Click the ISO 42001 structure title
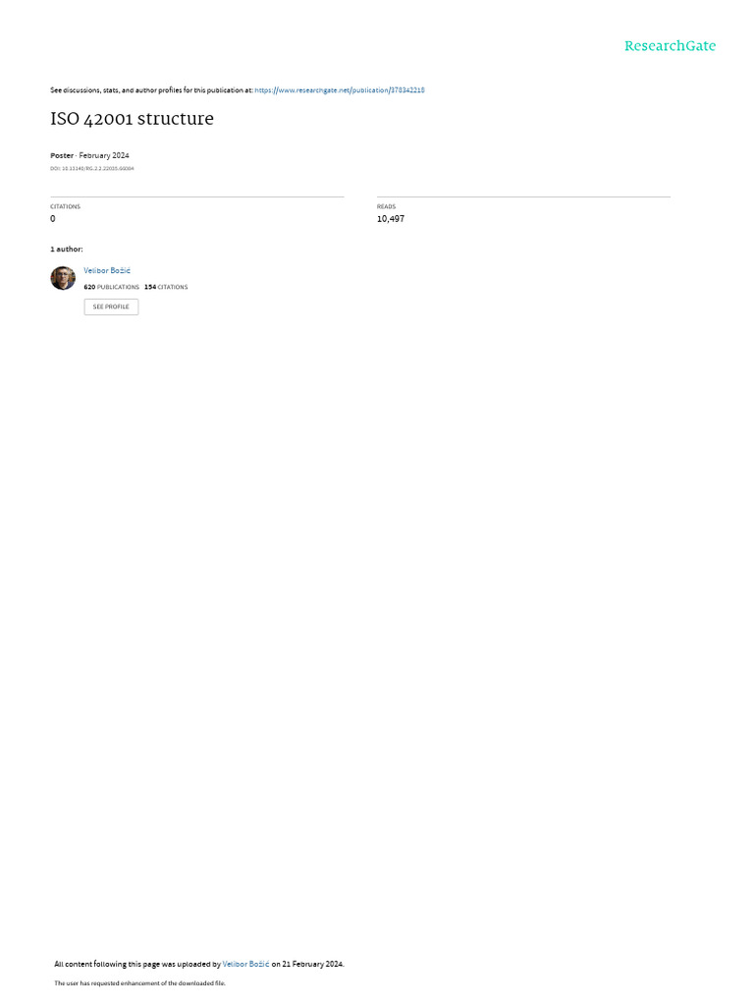The height and width of the screenshot is (1006, 754). (133, 119)
